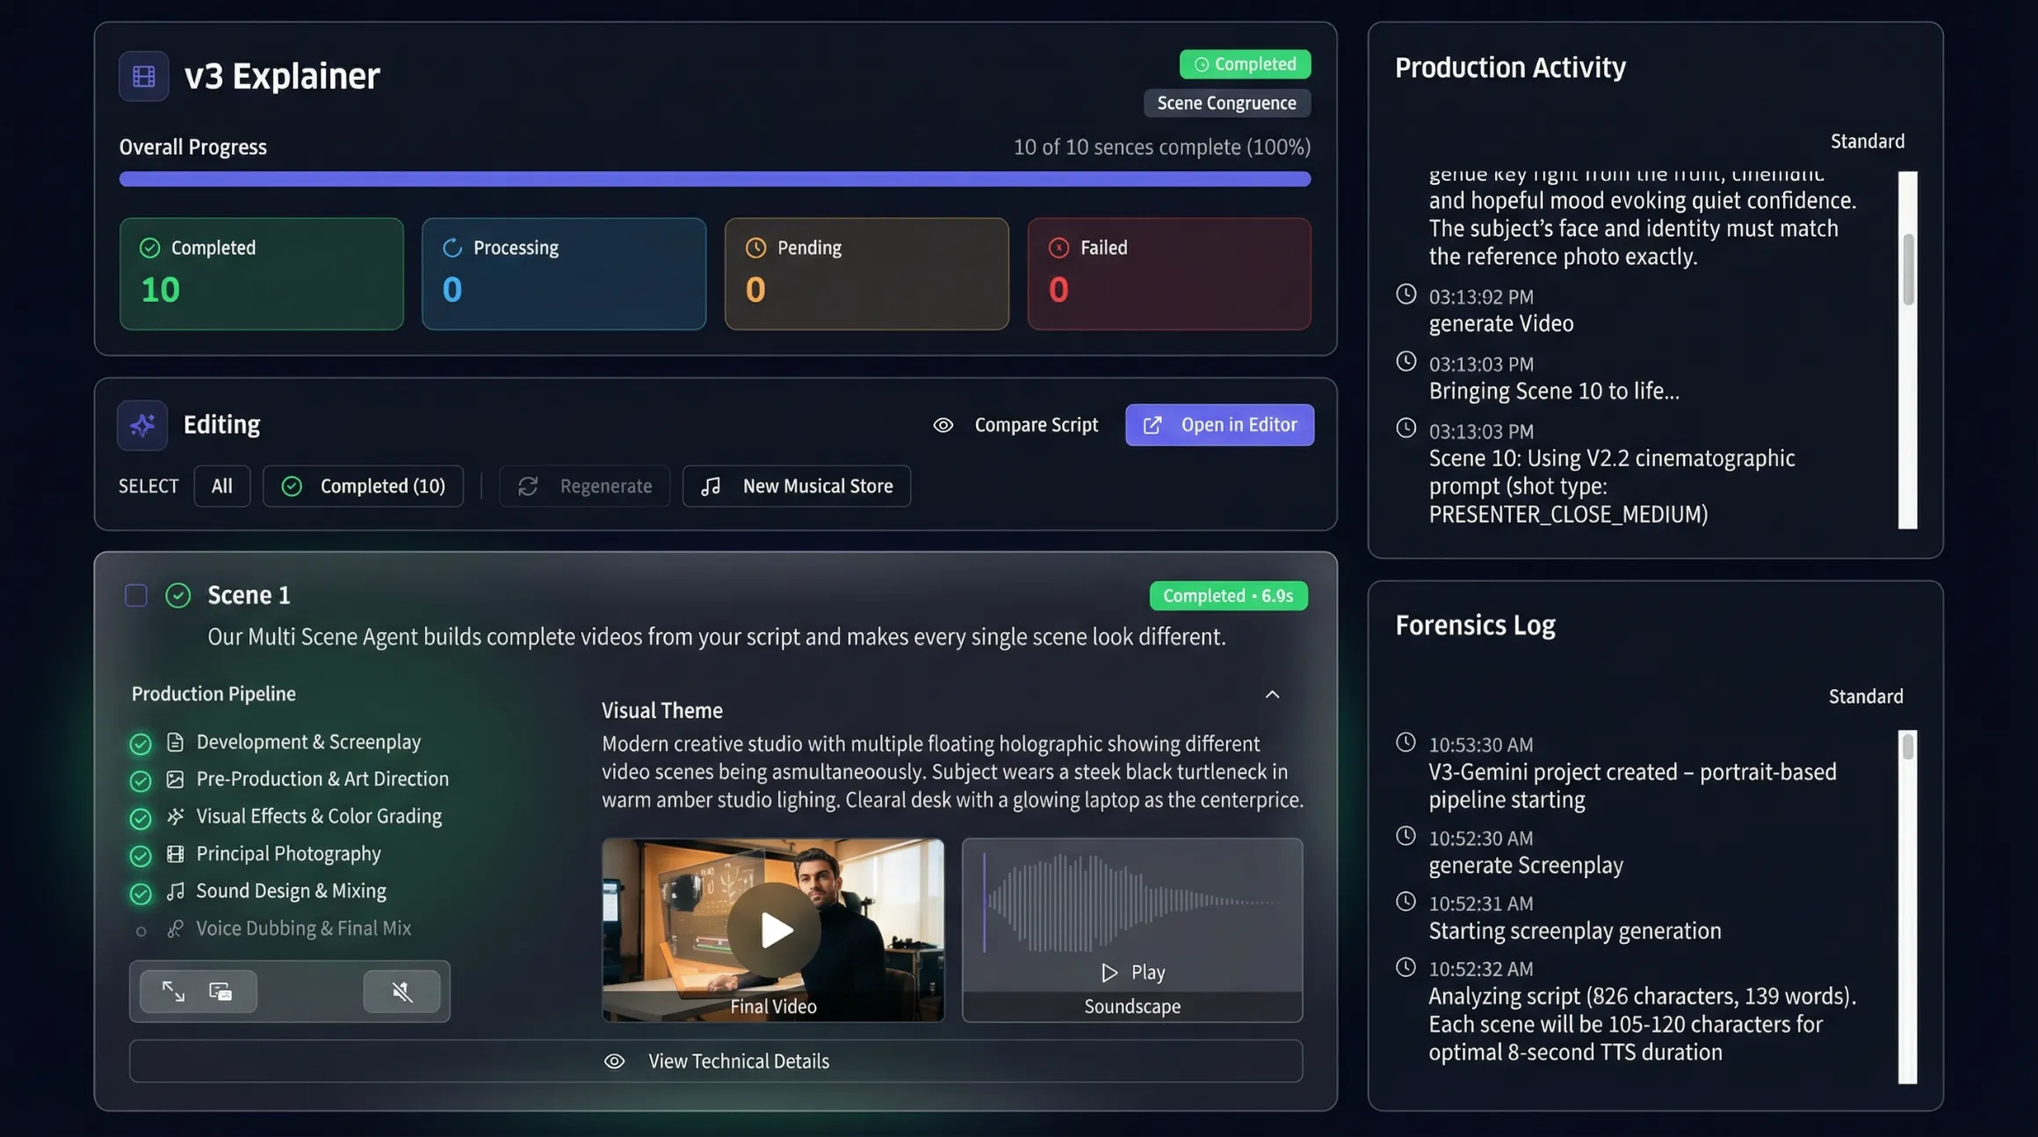Click the Pre-Production & Art Direction image icon

[176, 780]
